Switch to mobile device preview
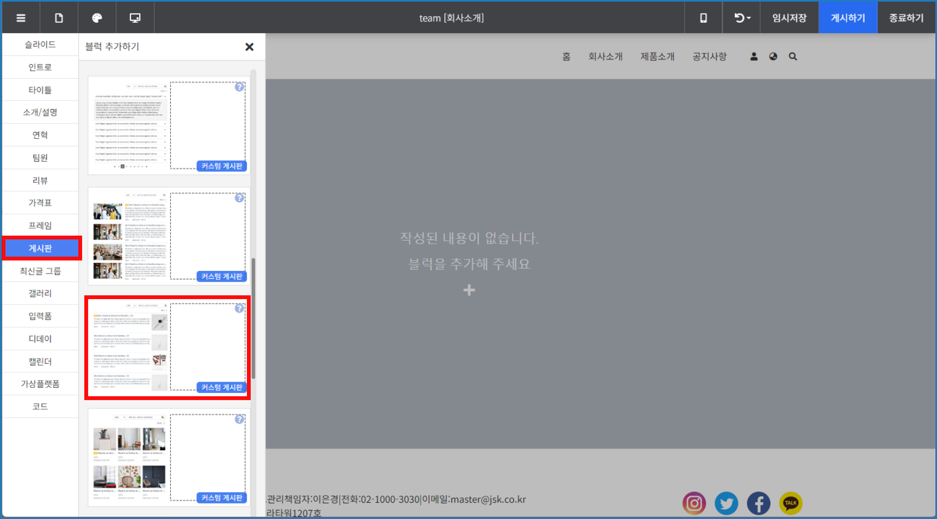The width and height of the screenshot is (937, 519). (x=703, y=18)
